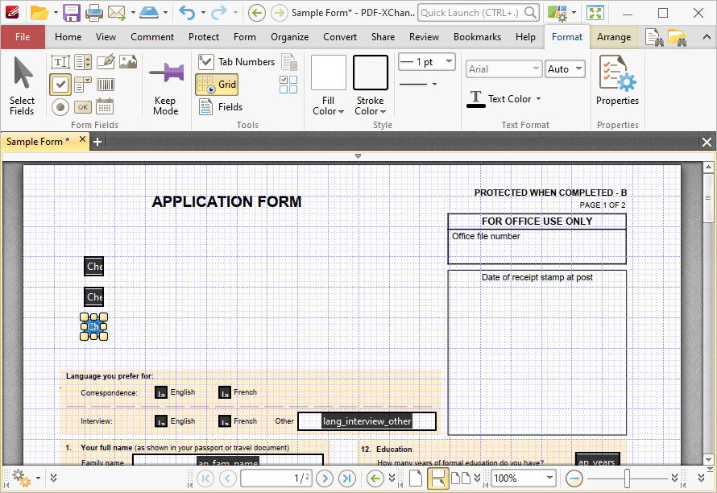
Task: Select the Dropdown combo box field tool
Action: pos(83,84)
